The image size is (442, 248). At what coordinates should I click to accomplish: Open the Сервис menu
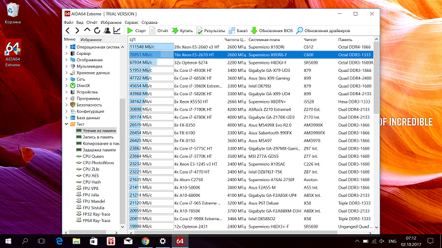click(x=131, y=23)
